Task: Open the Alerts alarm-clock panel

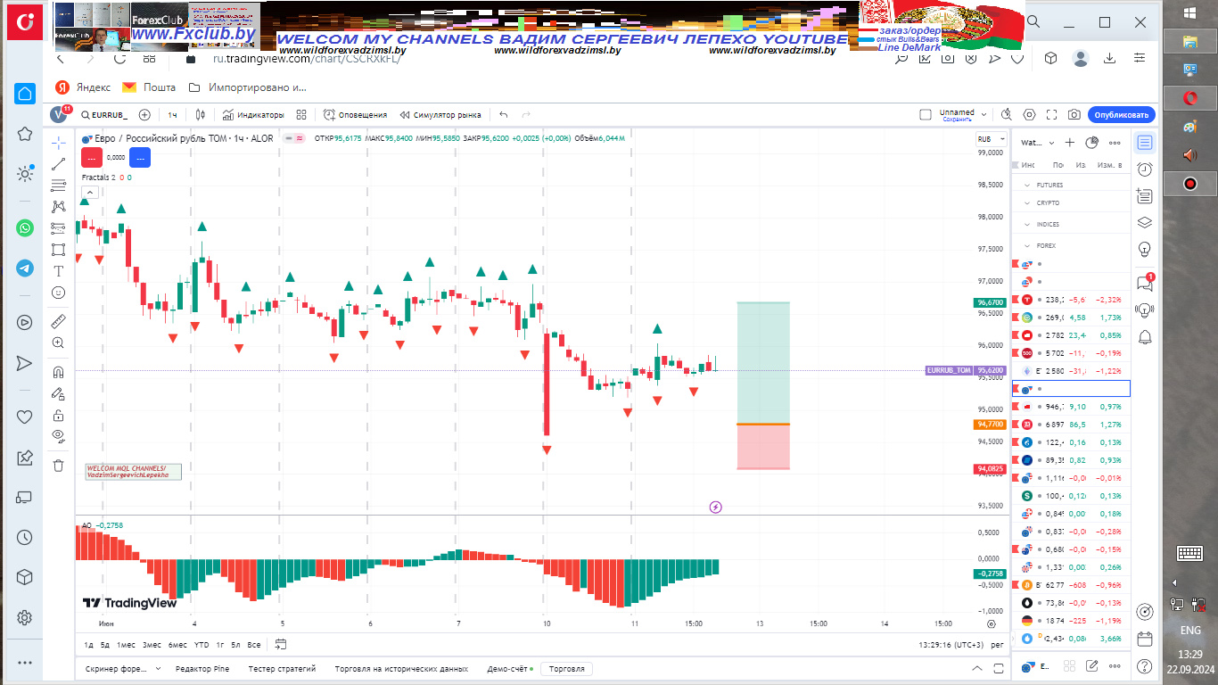Action: pyautogui.click(x=1145, y=169)
